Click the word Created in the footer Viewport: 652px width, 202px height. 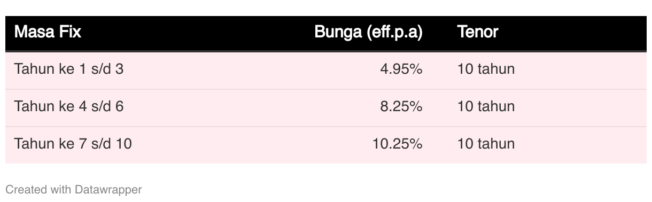pyautogui.click(x=22, y=189)
